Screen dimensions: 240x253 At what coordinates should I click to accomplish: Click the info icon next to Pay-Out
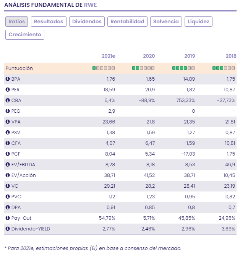[x=7, y=218]
